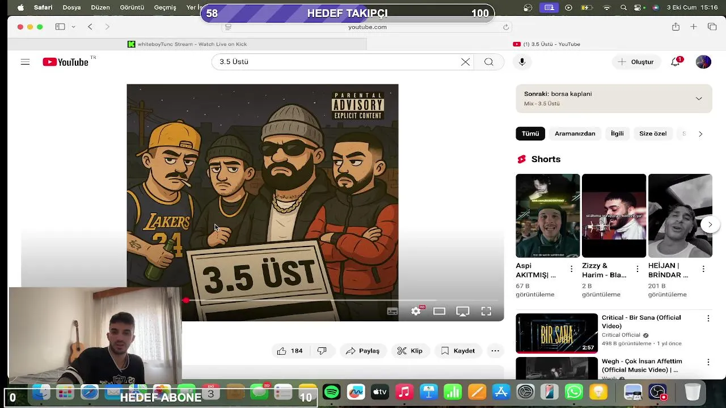Open the Geçmiş menu
The image size is (726, 408).
click(165, 7)
